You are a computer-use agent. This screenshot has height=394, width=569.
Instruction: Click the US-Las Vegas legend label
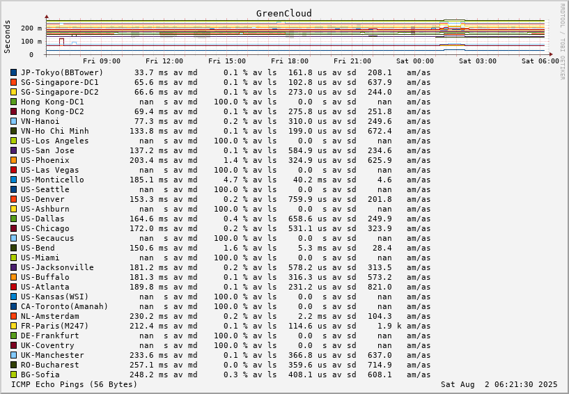point(49,170)
